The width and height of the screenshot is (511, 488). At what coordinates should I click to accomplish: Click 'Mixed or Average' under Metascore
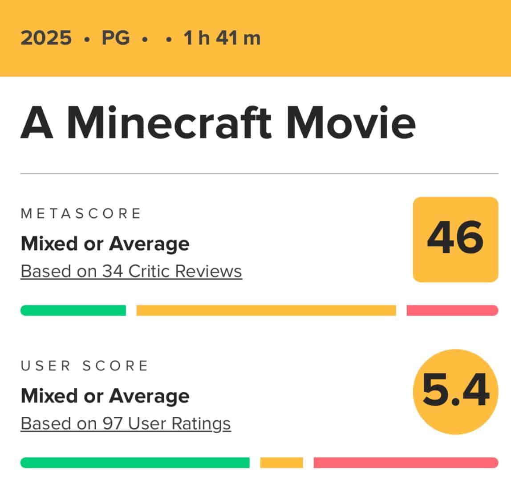[105, 244]
